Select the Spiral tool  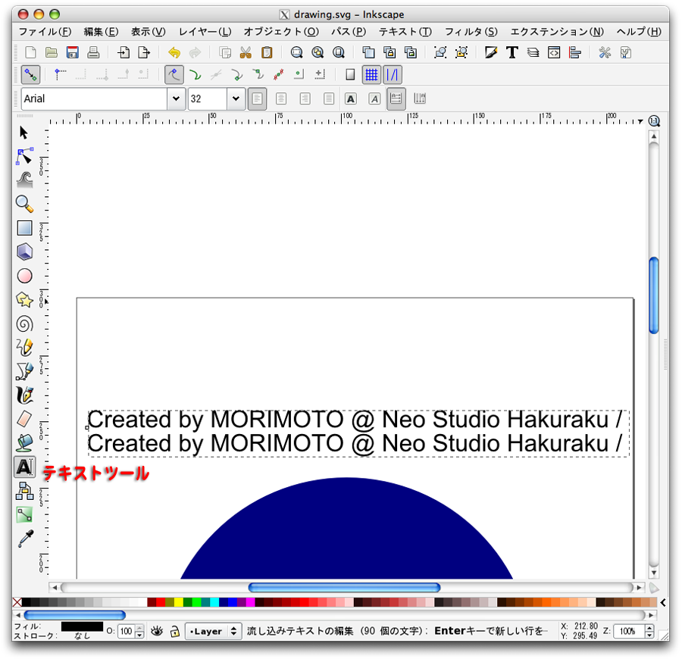[24, 324]
